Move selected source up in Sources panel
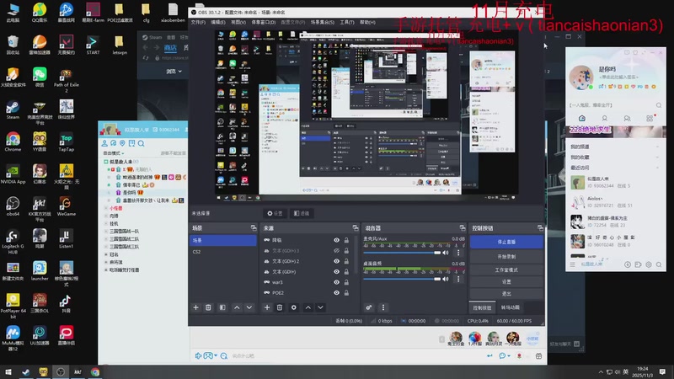 pyautogui.click(x=308, y=307)
